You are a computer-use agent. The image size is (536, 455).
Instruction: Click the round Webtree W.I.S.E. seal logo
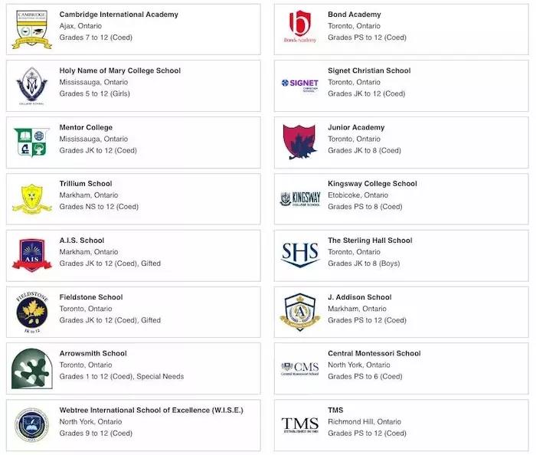pos(32,425)
